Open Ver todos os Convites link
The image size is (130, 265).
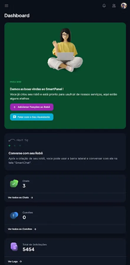[20, 229]
